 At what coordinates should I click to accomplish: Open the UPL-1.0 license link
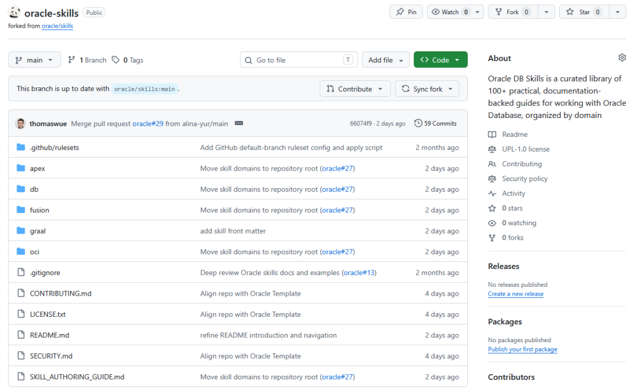[x=526, y=149]
